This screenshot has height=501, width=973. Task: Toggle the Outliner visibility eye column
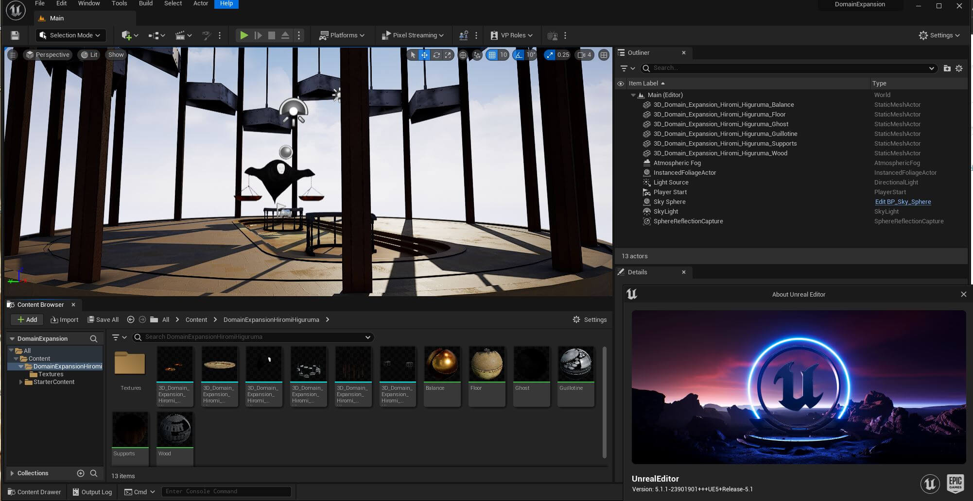621,83
